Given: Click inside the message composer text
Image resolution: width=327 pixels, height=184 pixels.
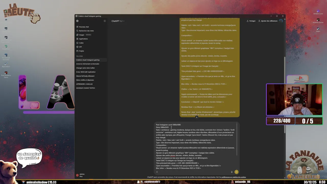Looking at the screenshot, I should (x=195, y=146).
